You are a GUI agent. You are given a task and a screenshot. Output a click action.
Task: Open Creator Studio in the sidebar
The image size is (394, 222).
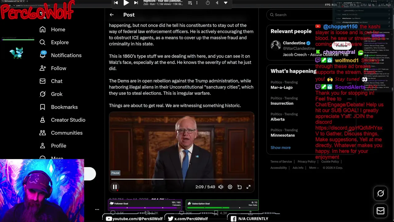62,120
